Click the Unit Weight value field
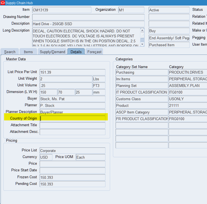 coord(66,79)
